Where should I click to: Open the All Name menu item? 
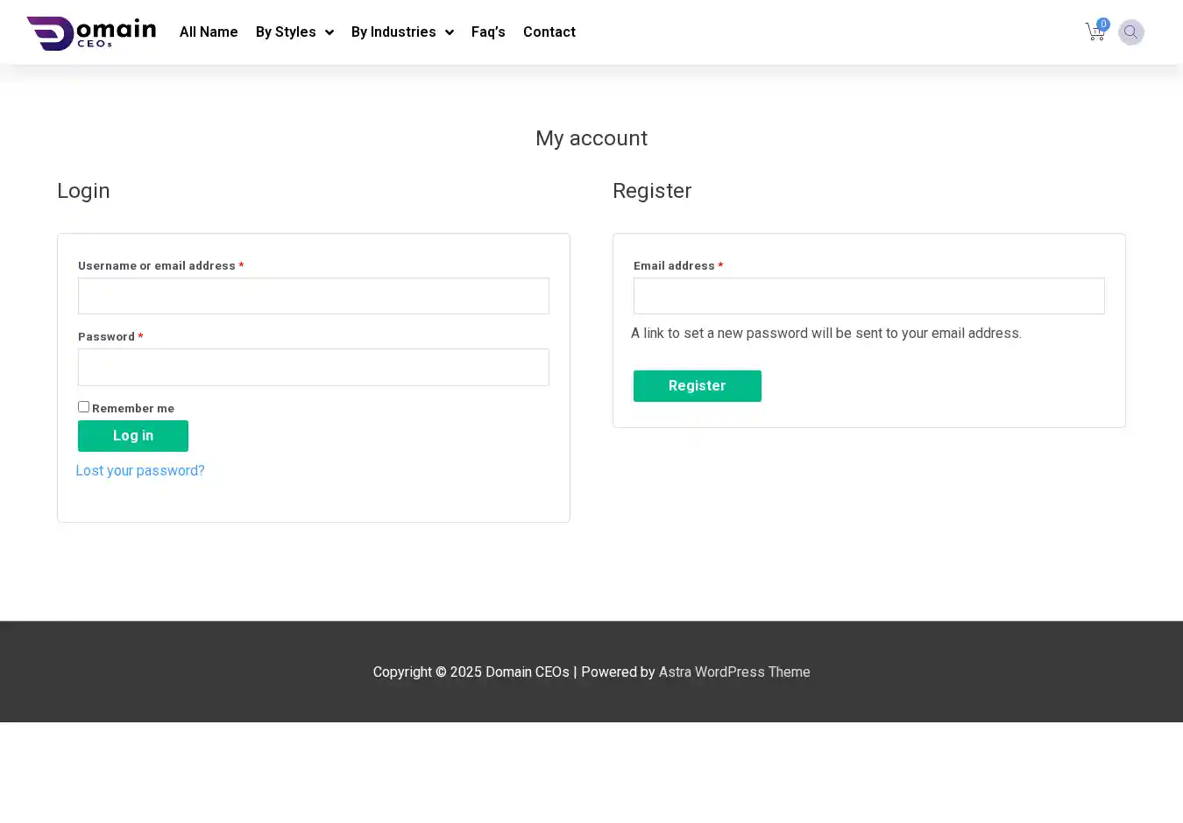pos(209,32)
